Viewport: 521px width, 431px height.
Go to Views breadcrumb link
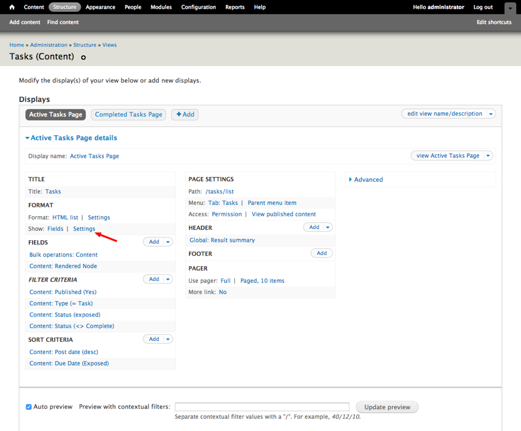(109, 45)
